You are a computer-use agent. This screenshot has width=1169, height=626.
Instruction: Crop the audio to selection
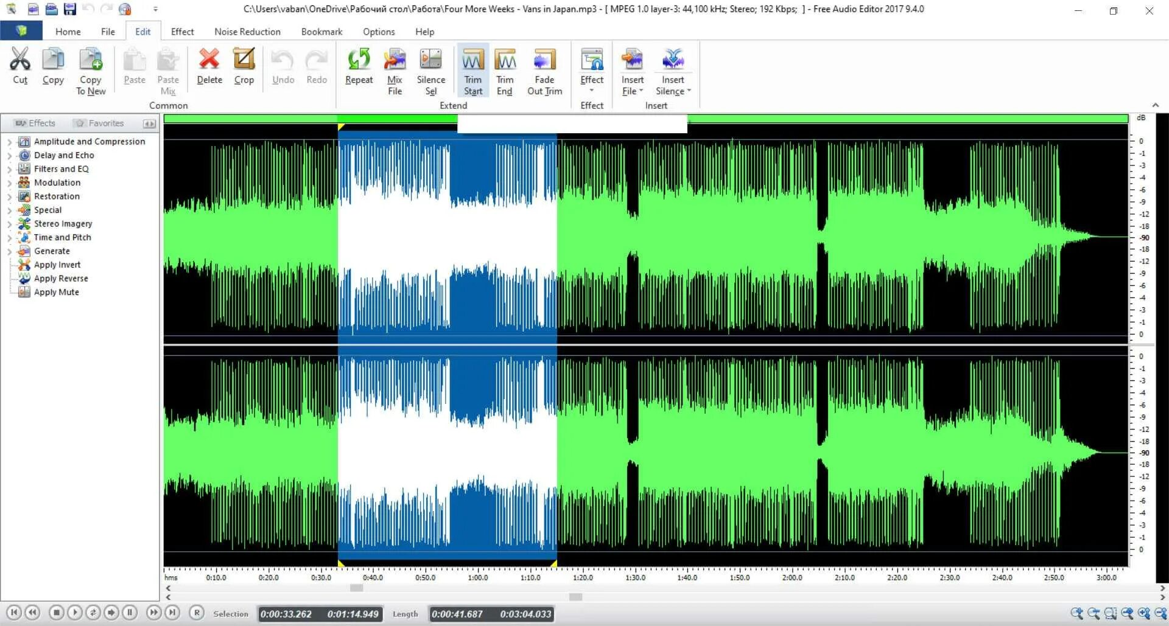244,66
